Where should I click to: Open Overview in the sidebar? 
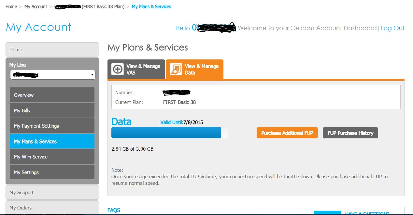pyautogui.click(x=52, y=95)
